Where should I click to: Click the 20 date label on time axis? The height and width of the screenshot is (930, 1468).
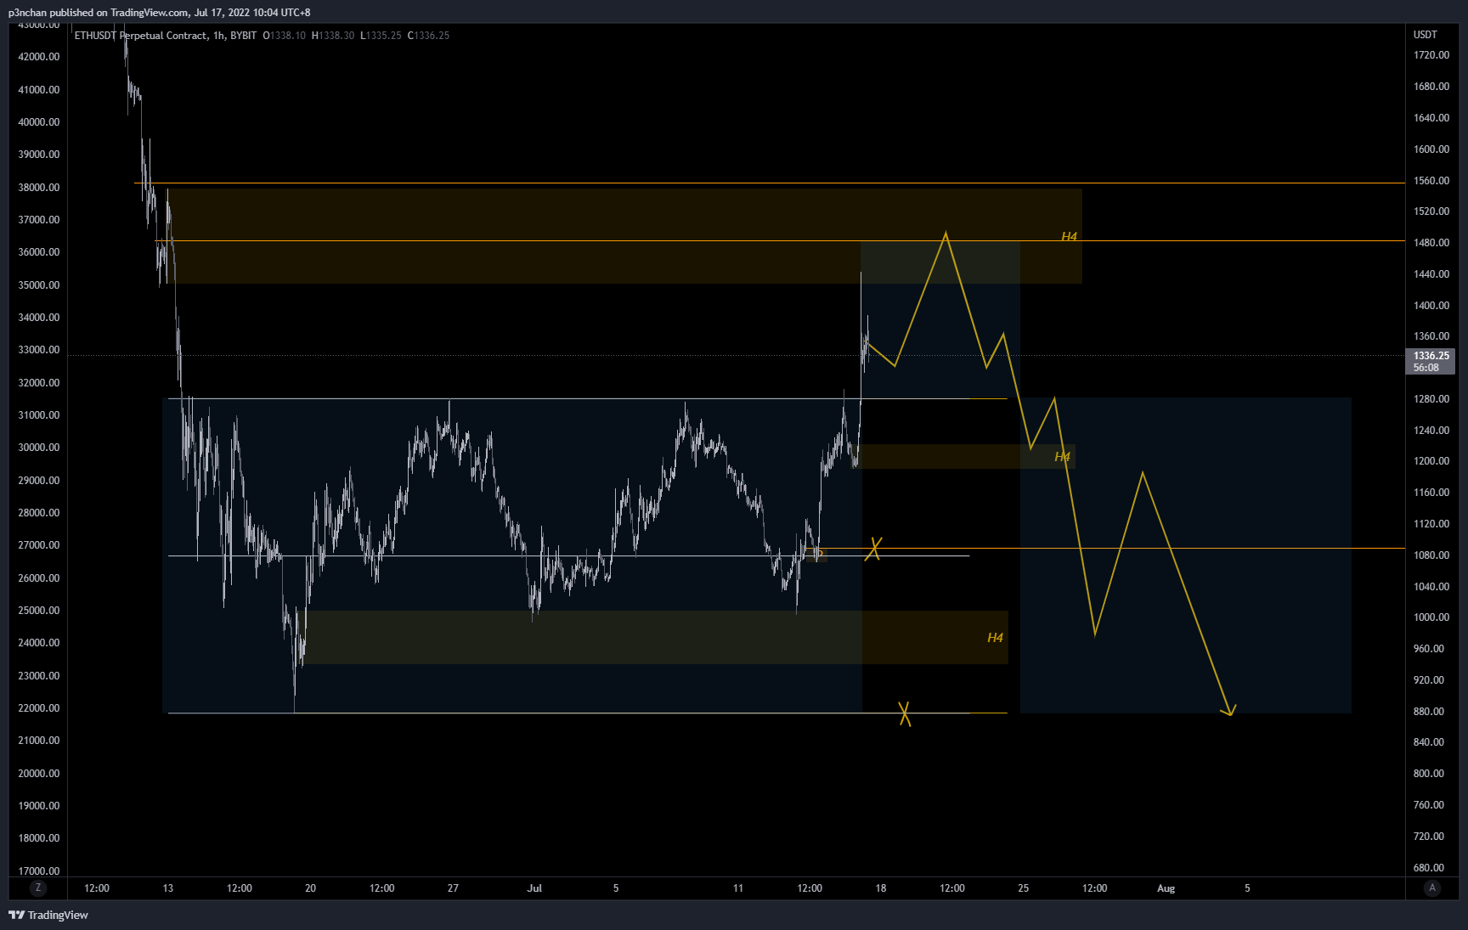click(x=310, y=888)
